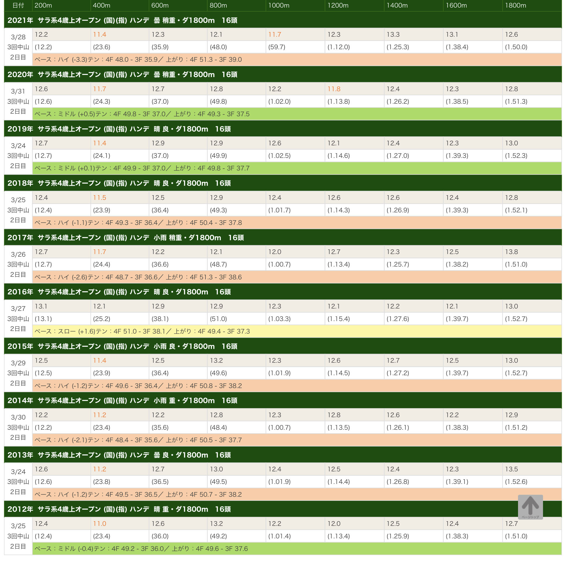This screenshot has height=562, width=564.
Task: Select the 2021年 race header row
Action: tap(122, 20)
